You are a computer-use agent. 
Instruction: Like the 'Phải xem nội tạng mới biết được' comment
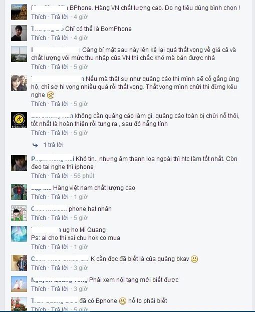coord(39,288)
